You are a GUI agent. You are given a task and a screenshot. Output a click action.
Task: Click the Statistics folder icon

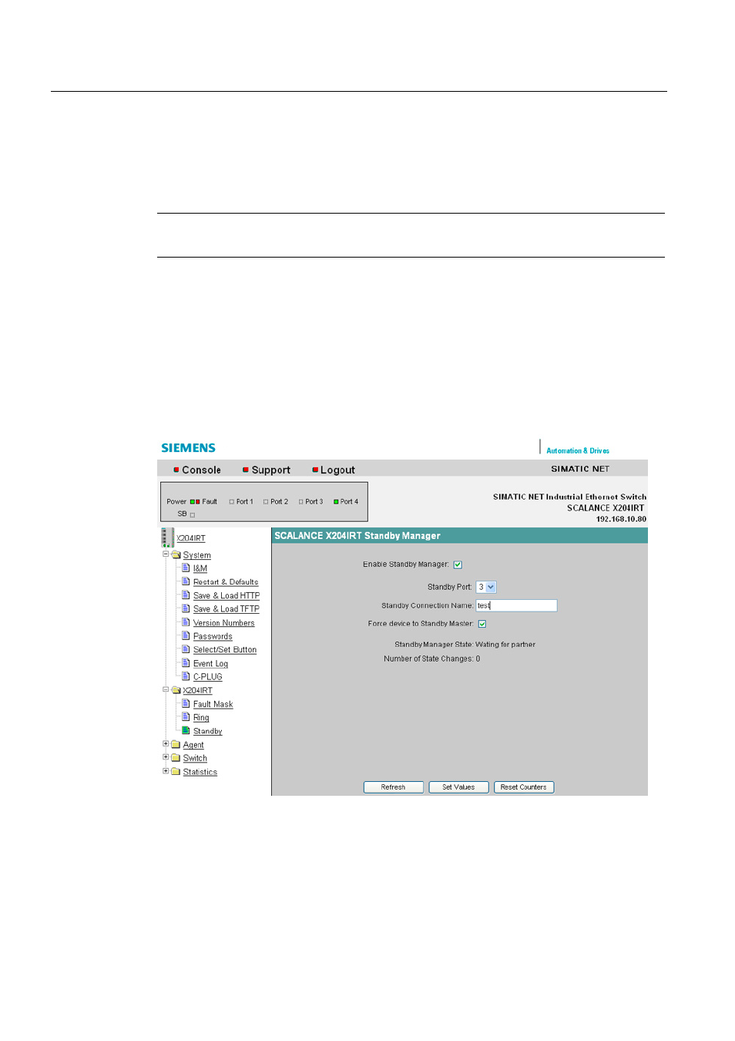176,772
